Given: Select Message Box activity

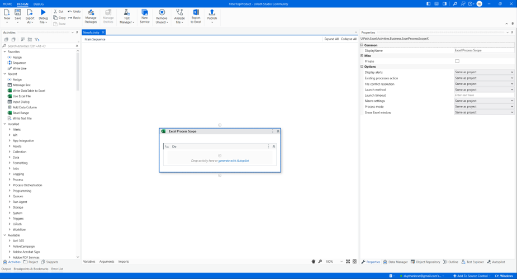Looking at the screenshot, I should coord(21,85).
